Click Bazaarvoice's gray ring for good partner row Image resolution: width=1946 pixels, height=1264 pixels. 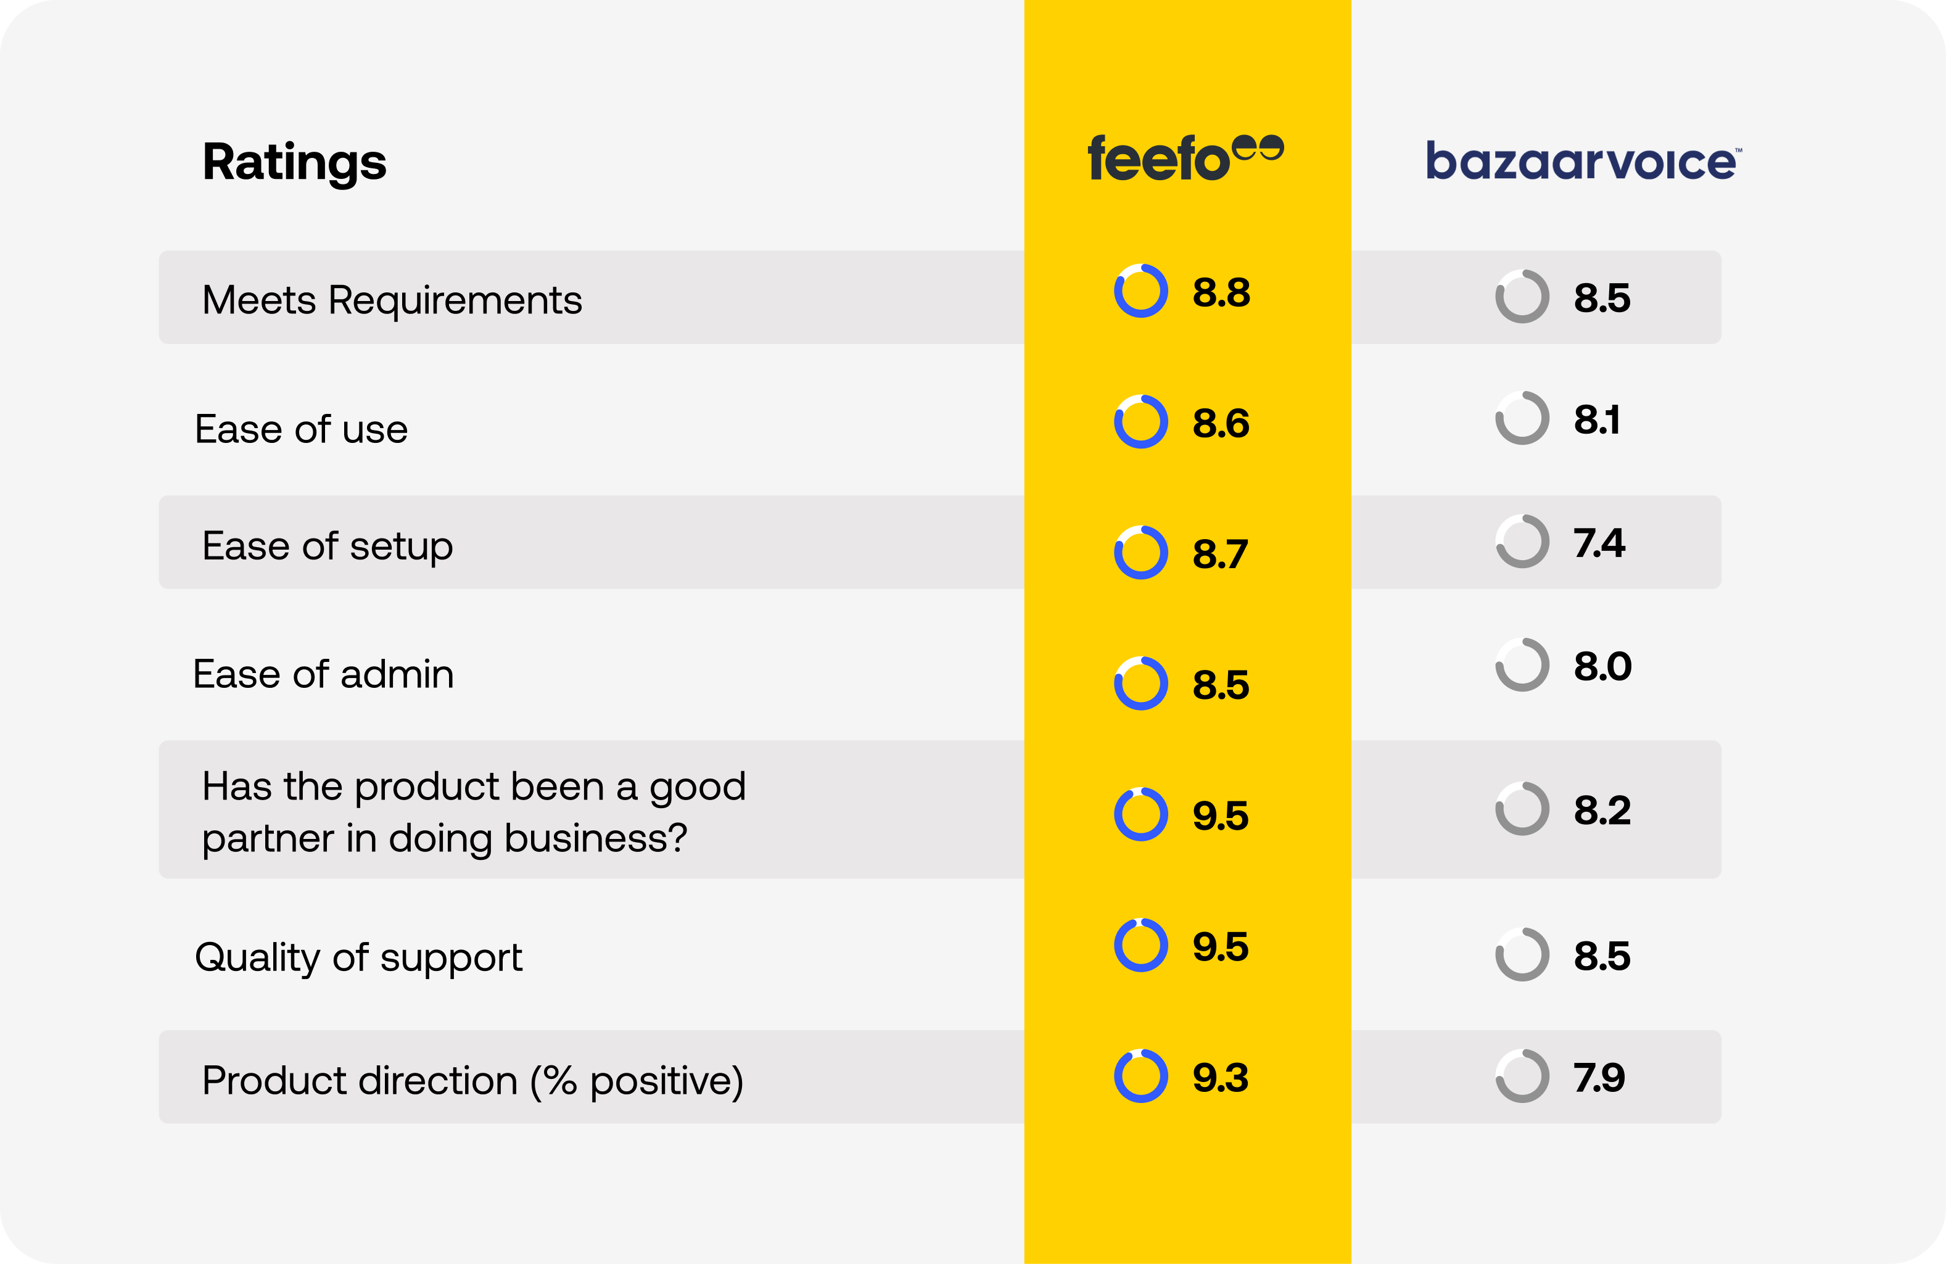click(1522, 809)
